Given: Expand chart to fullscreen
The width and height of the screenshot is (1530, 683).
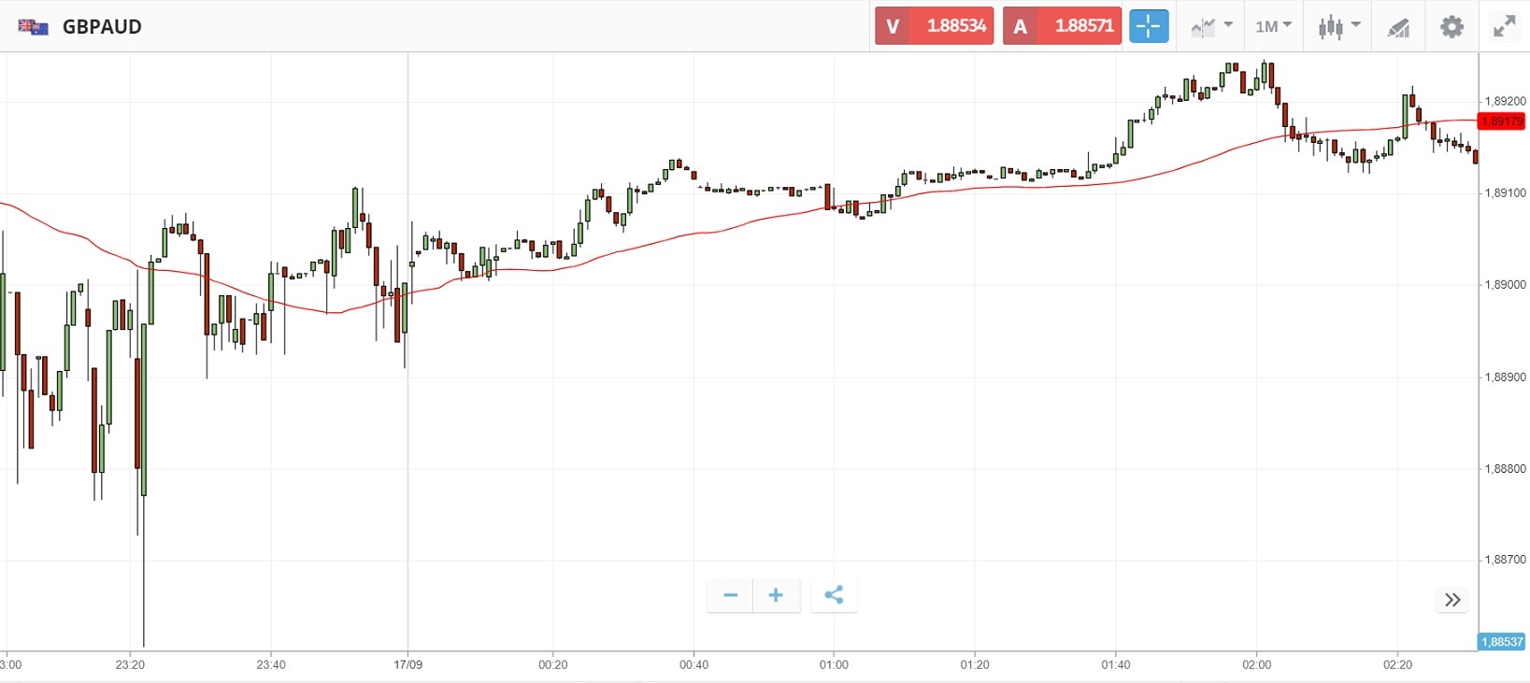Looking at the screenshot, I should point(1504,26).
